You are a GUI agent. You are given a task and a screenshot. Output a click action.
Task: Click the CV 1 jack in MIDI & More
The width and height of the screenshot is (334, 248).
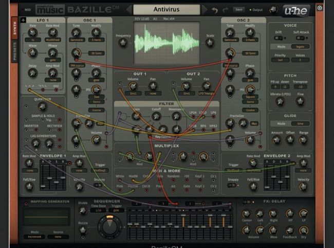click(213, 180)
